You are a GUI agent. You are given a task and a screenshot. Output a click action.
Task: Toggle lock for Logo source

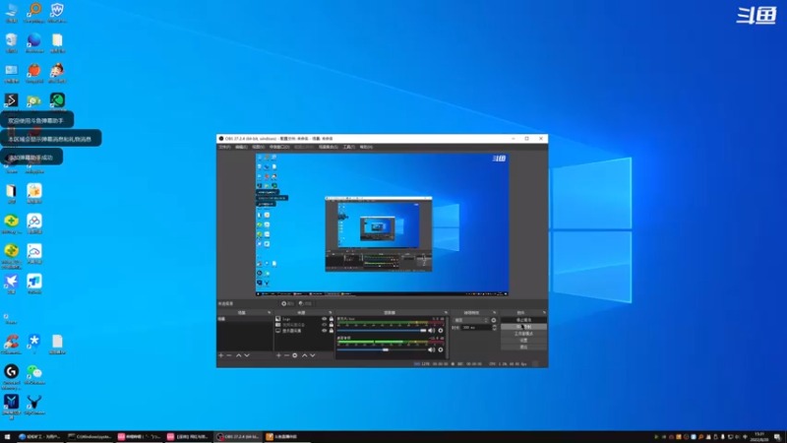pos(332,319)
